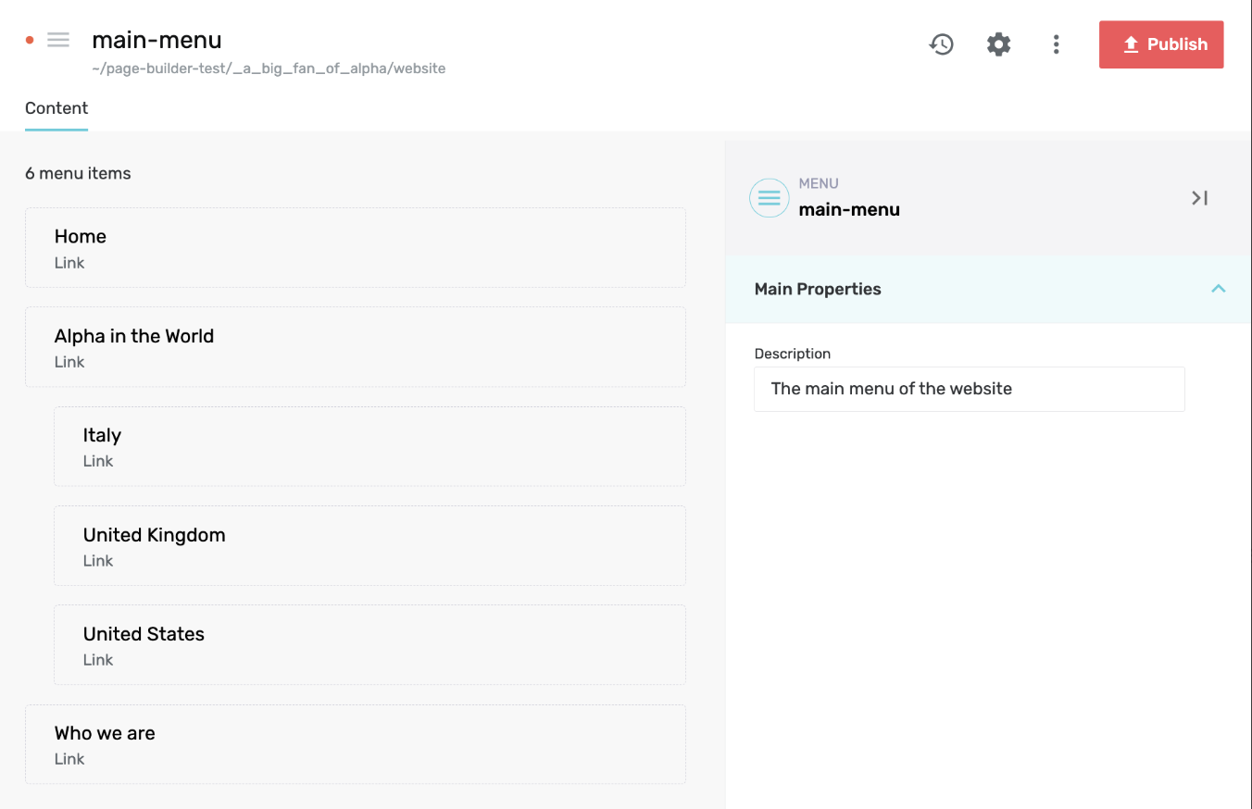Image resolution: width=1252 pixels, height=809 pixels.
Task: Click the main-menu page title
Action: click(156, 40)
